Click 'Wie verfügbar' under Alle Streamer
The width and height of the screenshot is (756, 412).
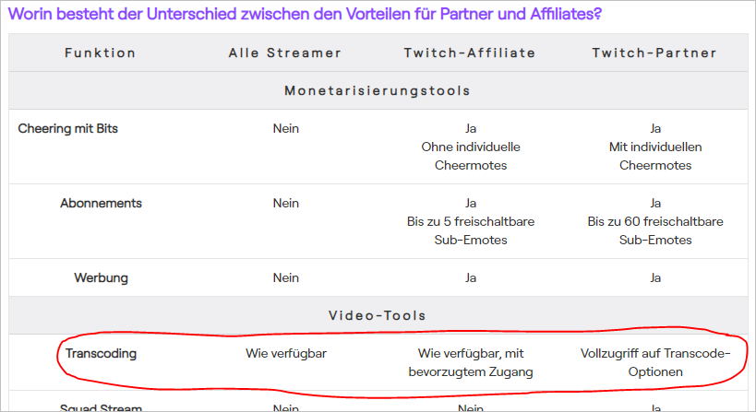point(286,353)
